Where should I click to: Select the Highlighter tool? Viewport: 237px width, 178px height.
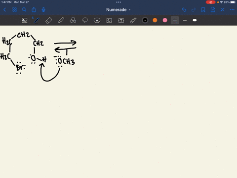(61, 20)
